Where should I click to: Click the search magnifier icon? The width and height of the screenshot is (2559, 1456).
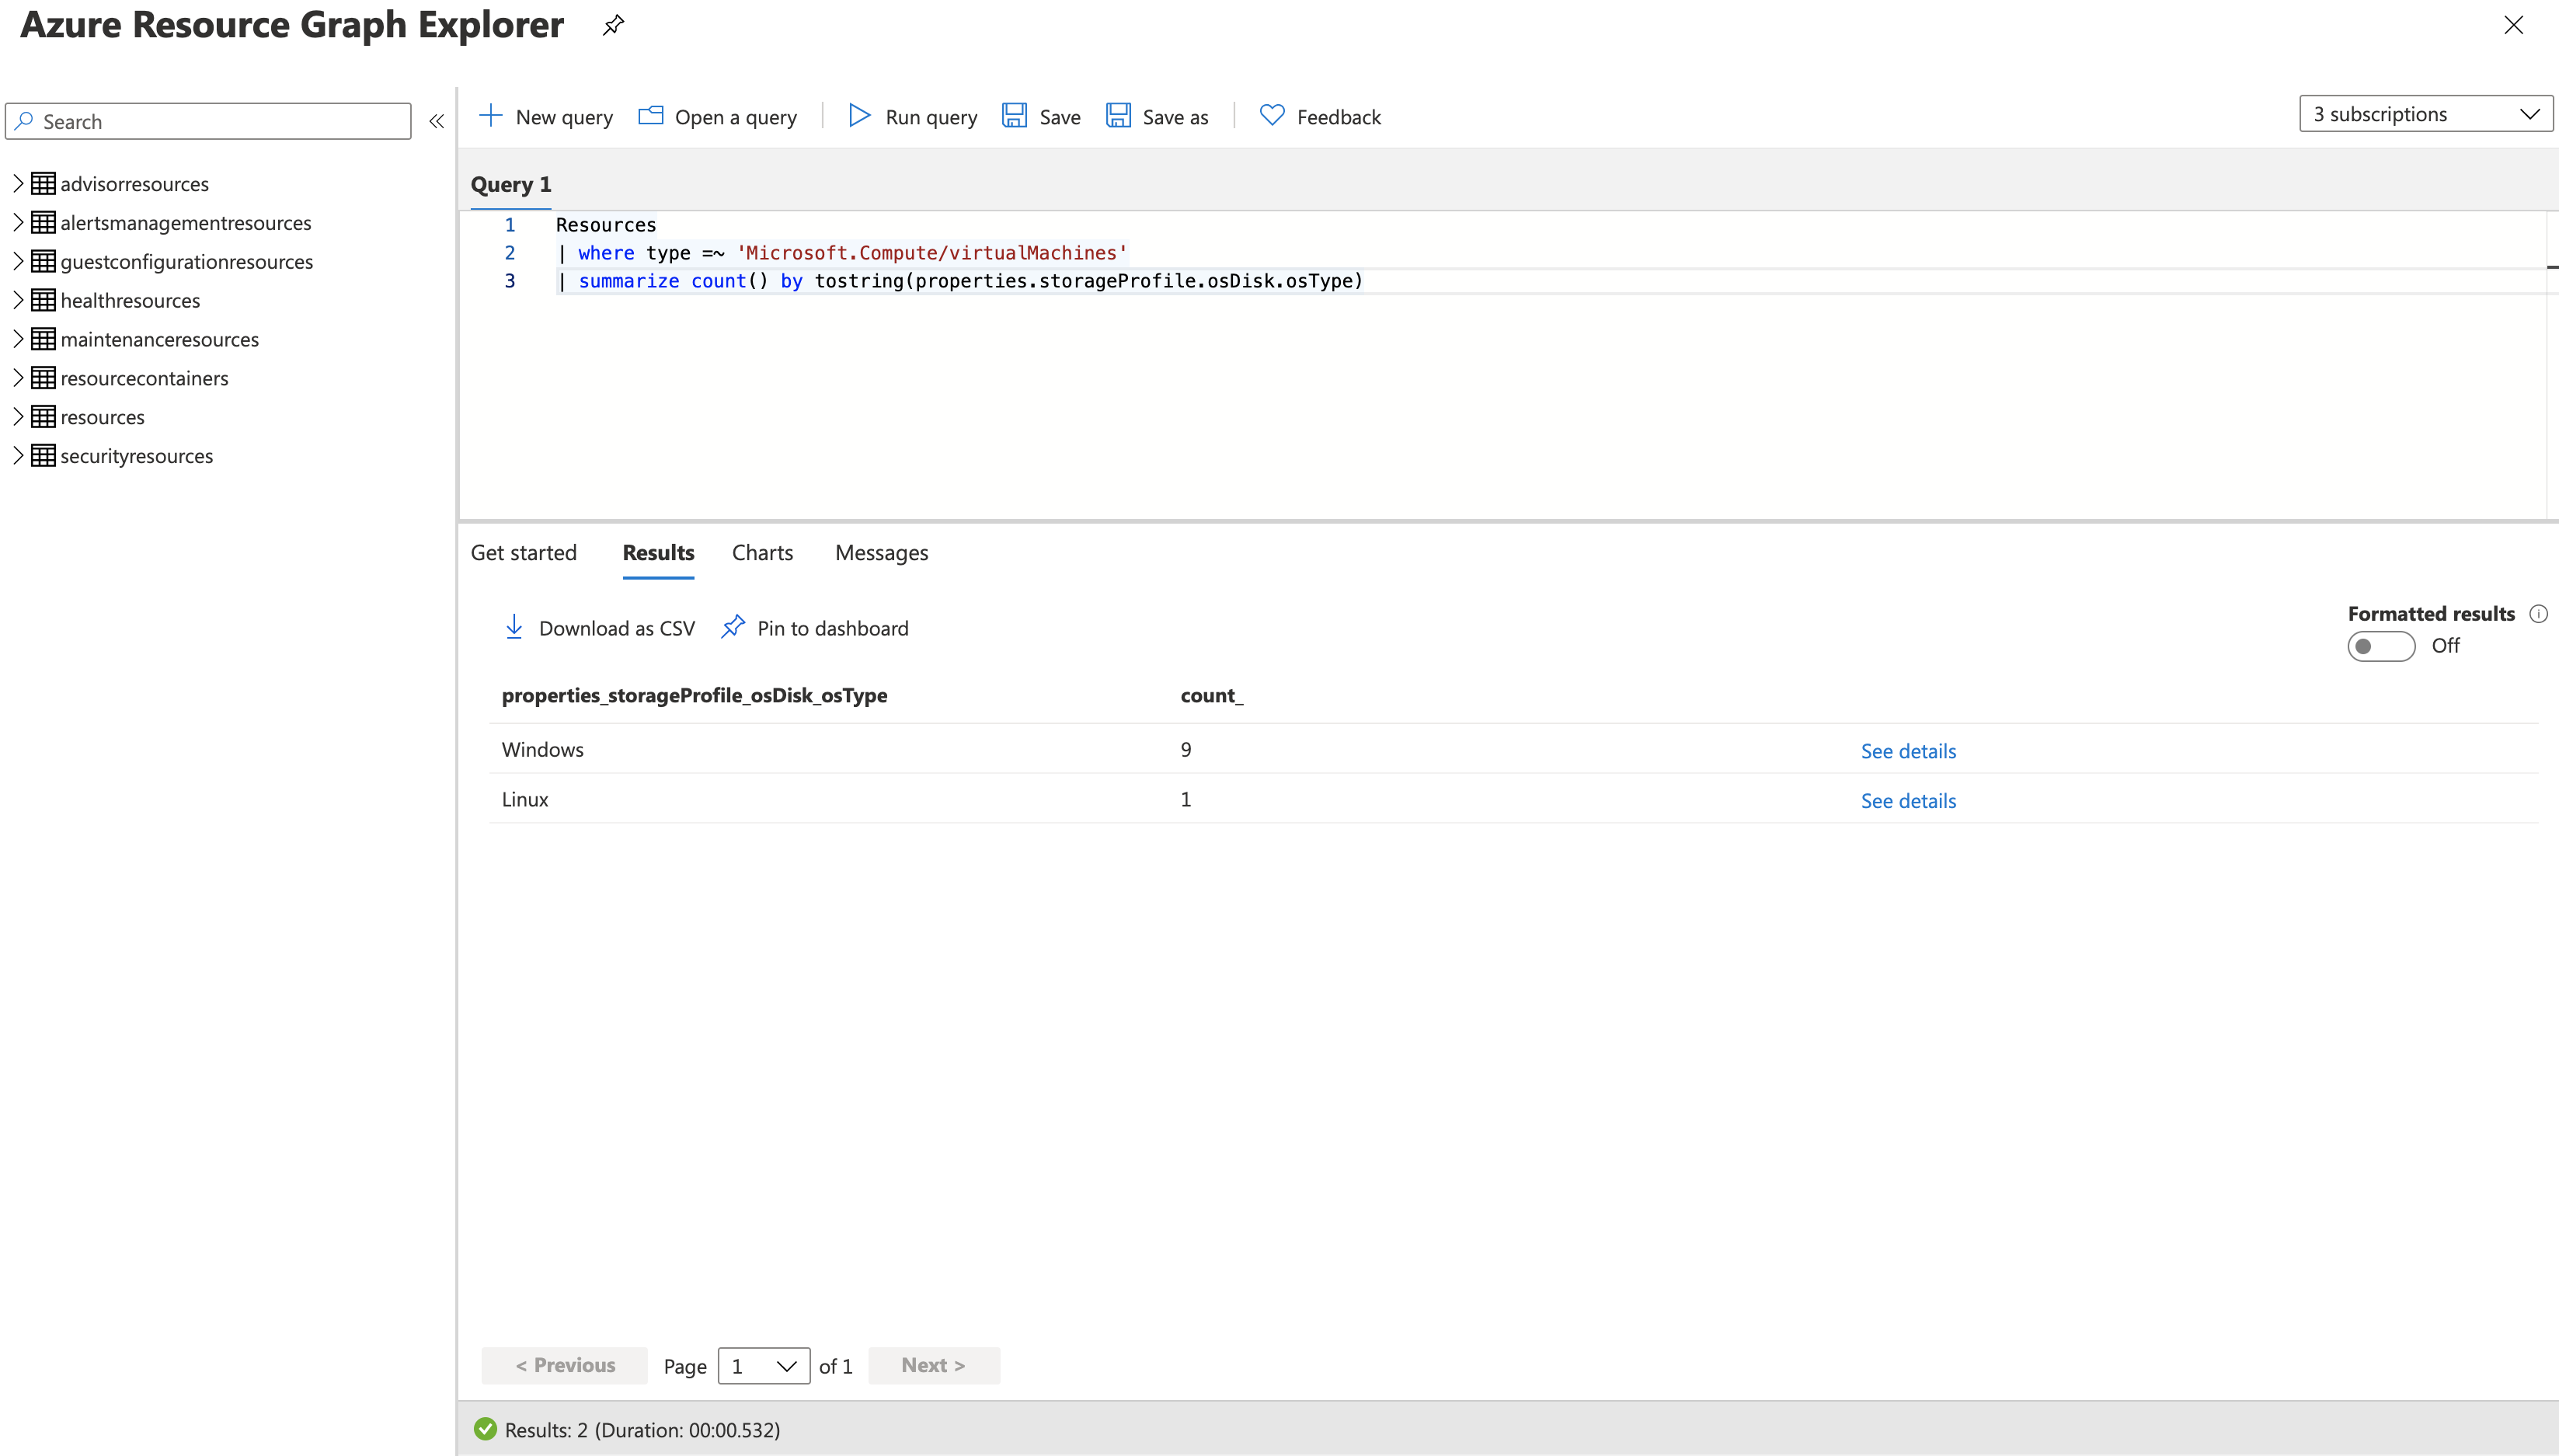point(25,121)
